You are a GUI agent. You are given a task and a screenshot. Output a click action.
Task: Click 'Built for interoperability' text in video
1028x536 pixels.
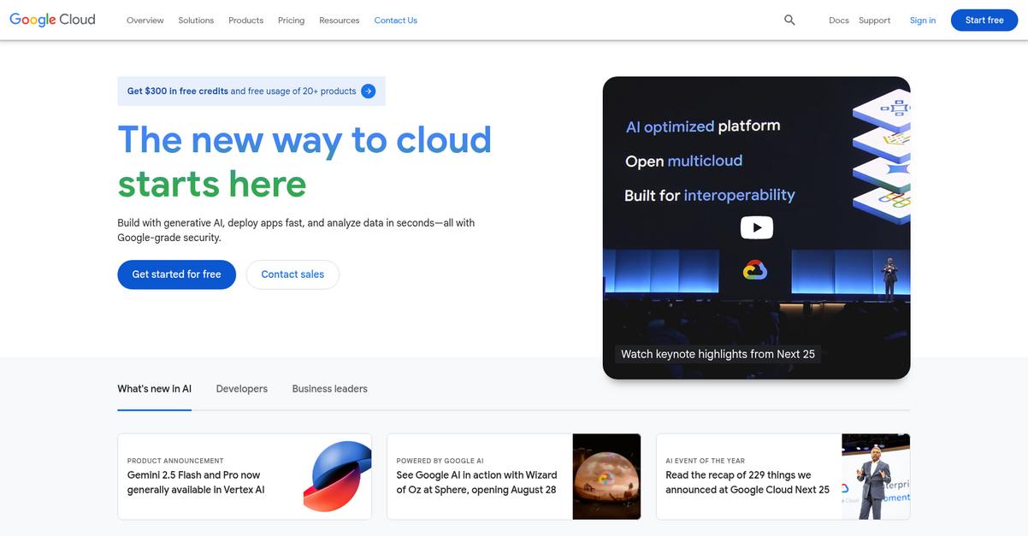click(710, 195)
